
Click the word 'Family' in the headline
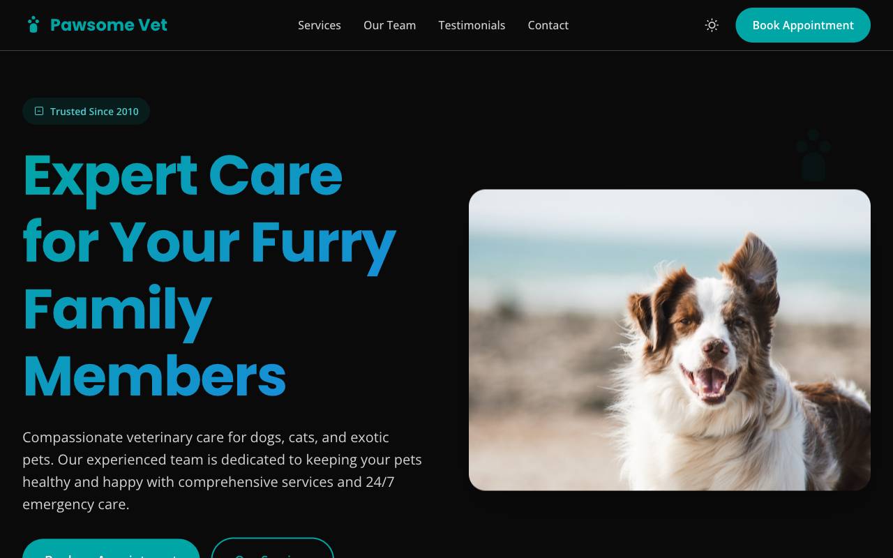[117, 310]
